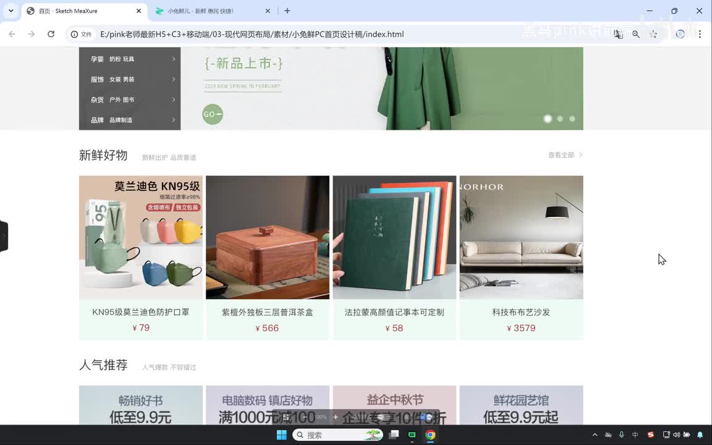Close the 小兔鲜儿 tab

268,11
